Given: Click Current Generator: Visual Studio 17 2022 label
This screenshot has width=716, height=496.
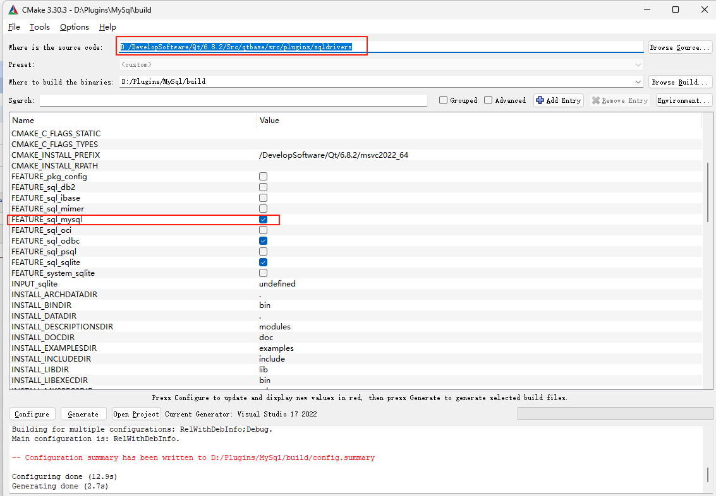Looking at the screenshot, I should [x=241, y=414].
